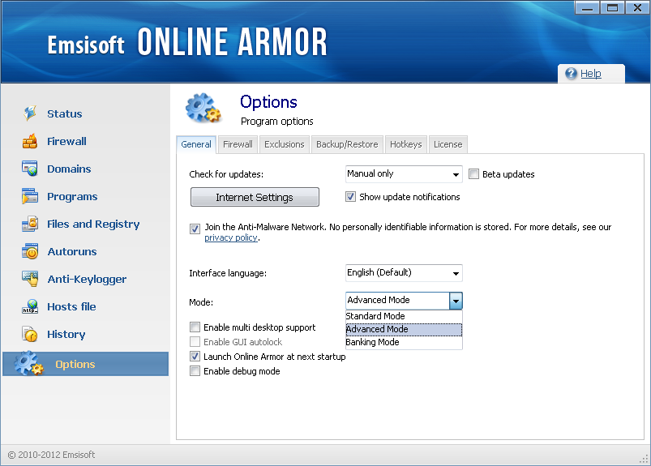Click the Status icon in sidebar
Screen dimensions: 651x466
[30, 113]
